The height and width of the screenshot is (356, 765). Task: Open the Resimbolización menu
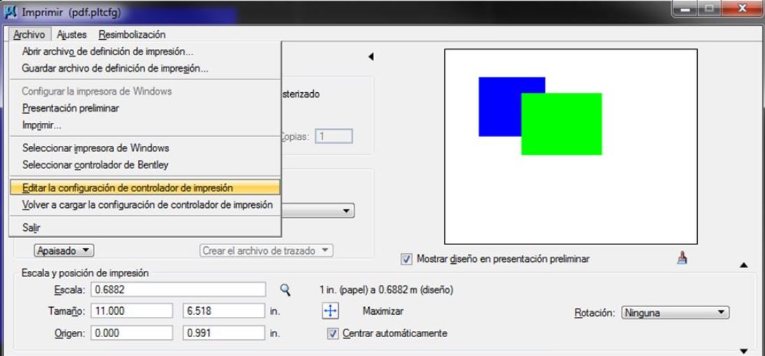click(131, 35)
